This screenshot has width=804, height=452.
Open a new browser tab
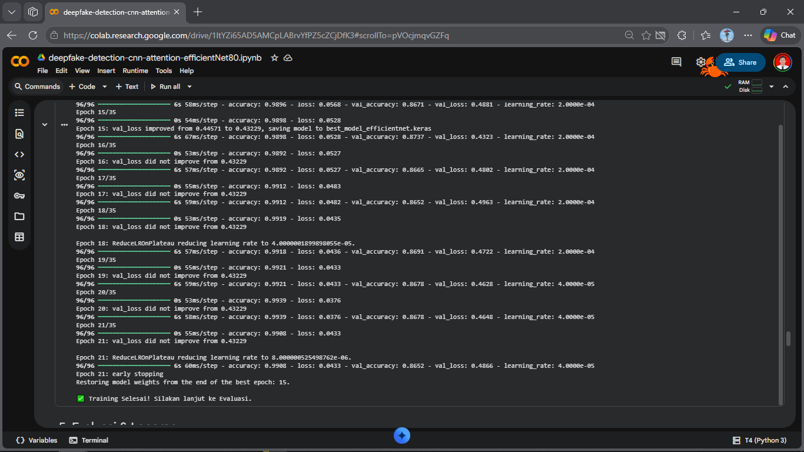pos(198,12)
